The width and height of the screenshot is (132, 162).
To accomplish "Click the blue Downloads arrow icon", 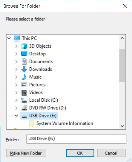I will 24,69.
